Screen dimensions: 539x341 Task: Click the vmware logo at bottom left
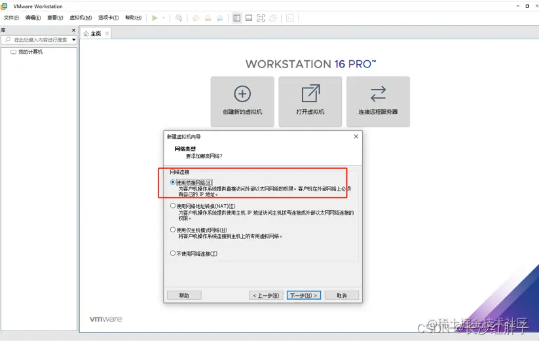[x=106, y=319]
